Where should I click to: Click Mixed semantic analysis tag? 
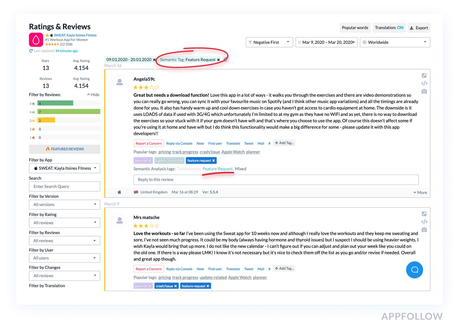click(x=241, y=169)
